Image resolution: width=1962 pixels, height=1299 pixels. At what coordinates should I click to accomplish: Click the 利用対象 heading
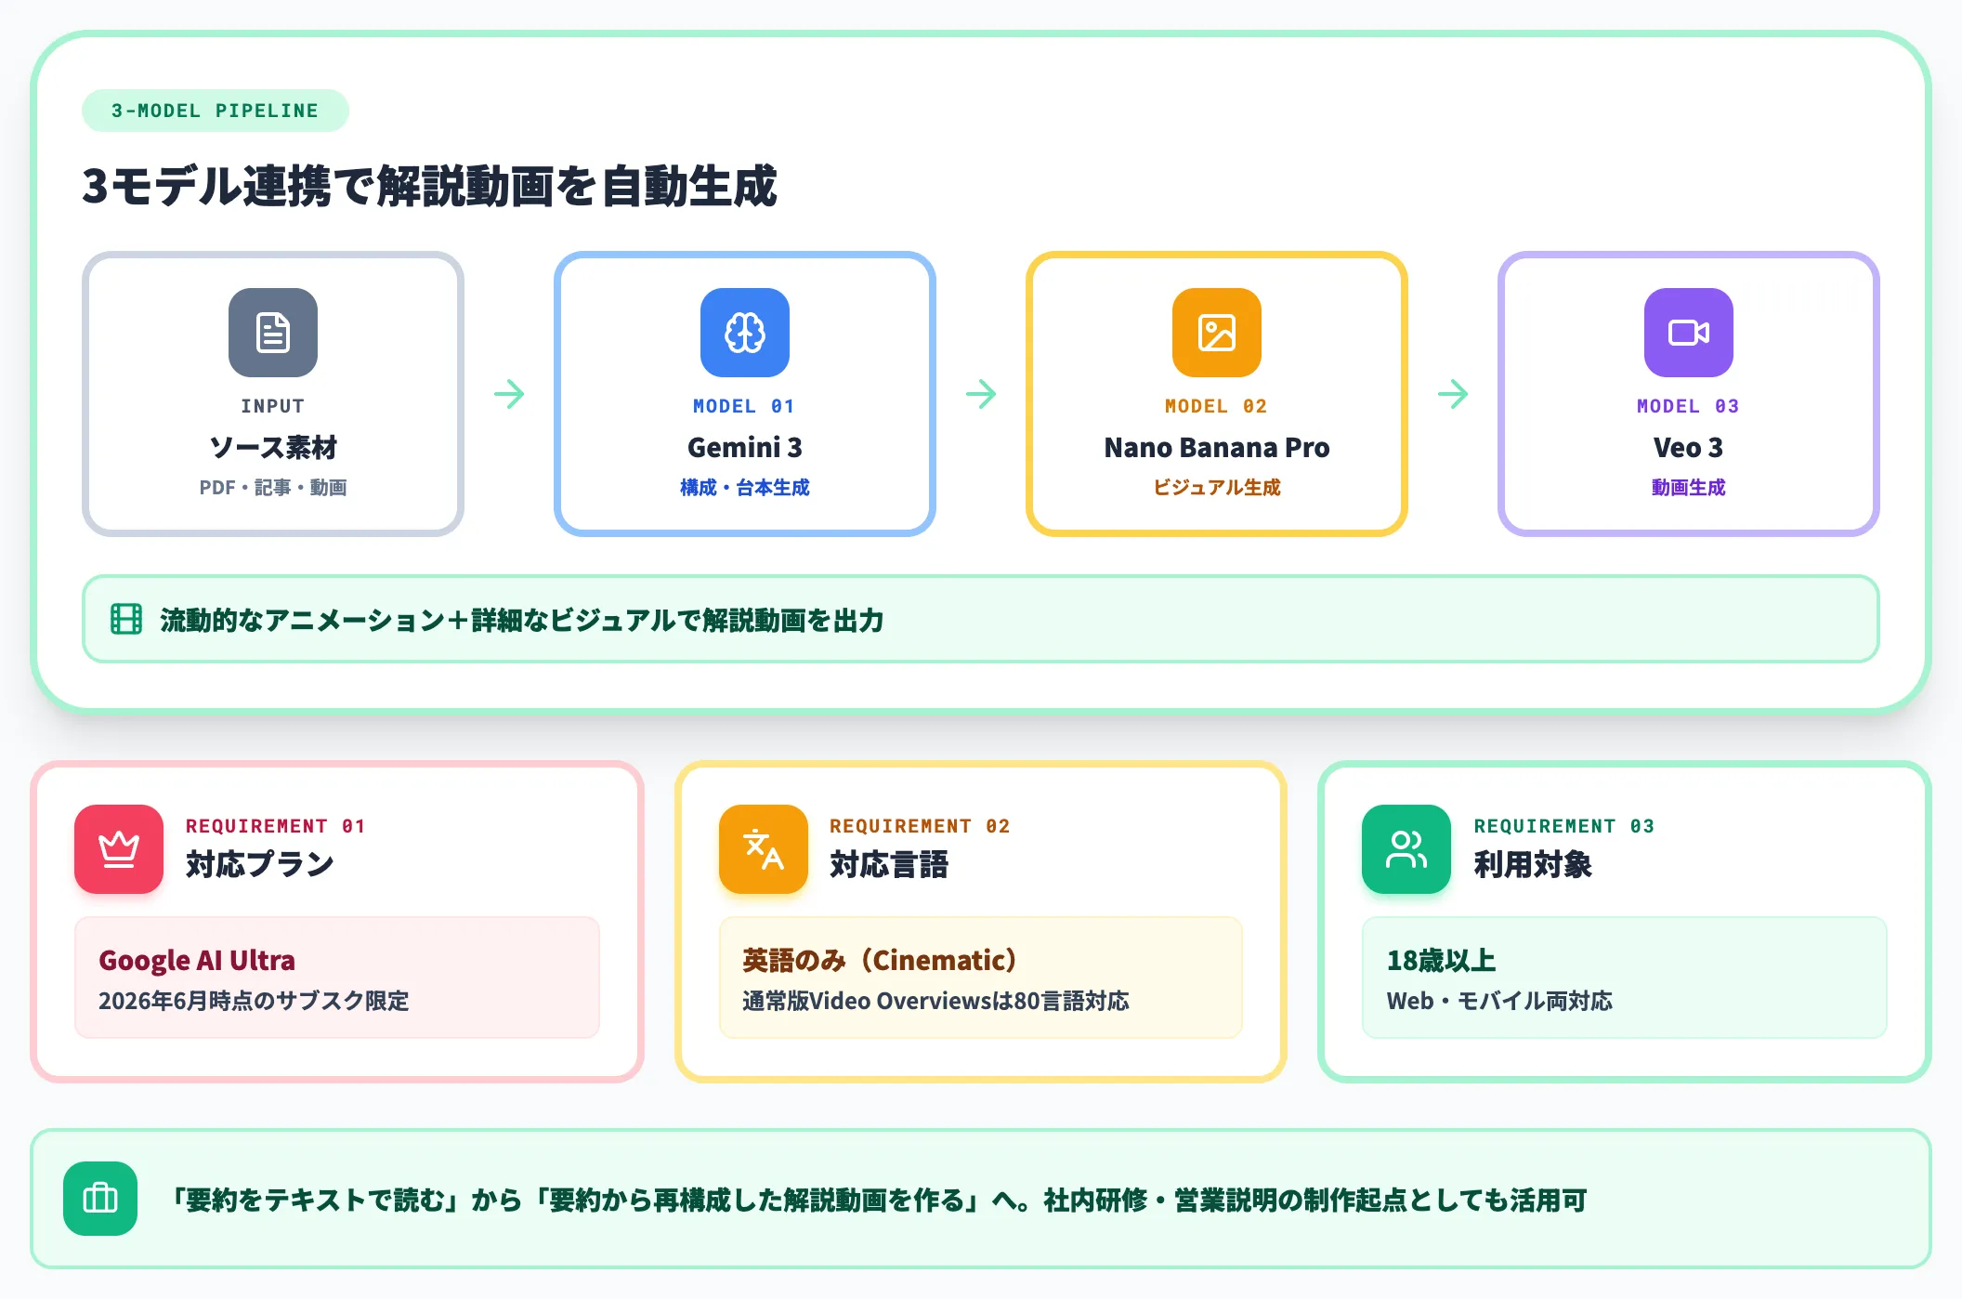(1533, 864)
